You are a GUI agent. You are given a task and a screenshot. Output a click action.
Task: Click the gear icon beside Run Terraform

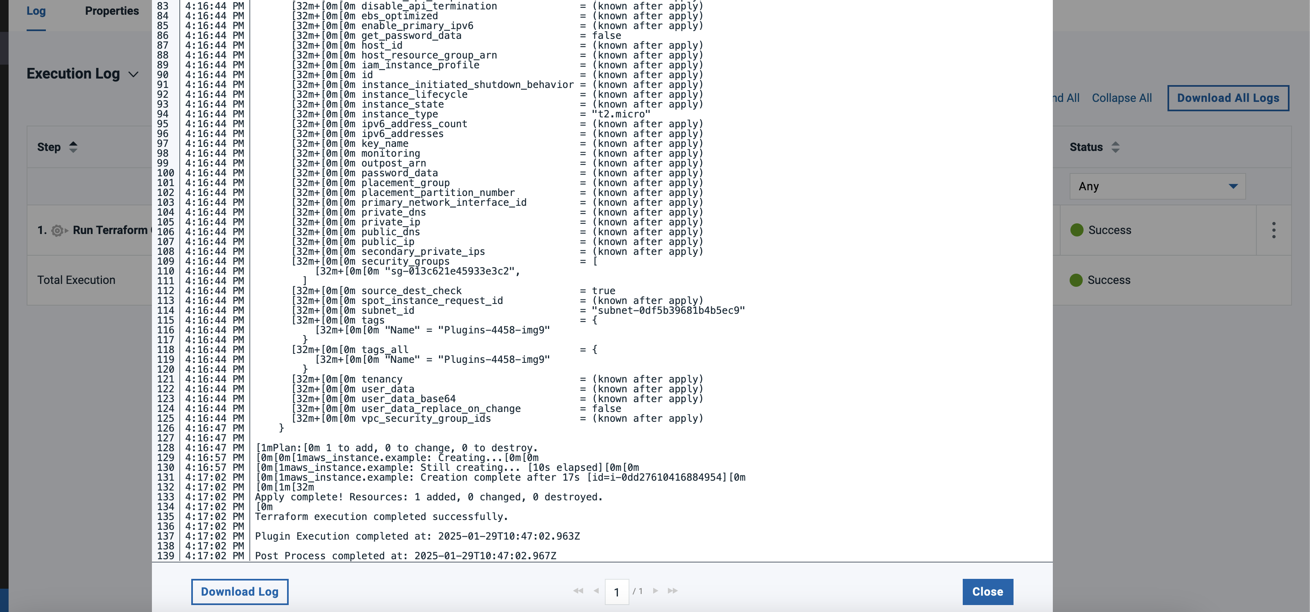point(58,231)
